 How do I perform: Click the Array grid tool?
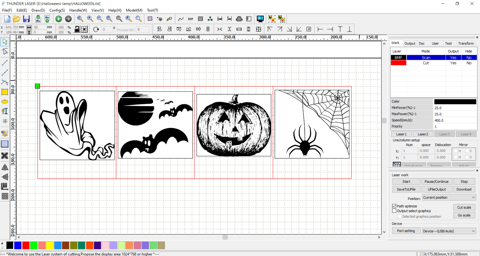[x=5, y=196]
